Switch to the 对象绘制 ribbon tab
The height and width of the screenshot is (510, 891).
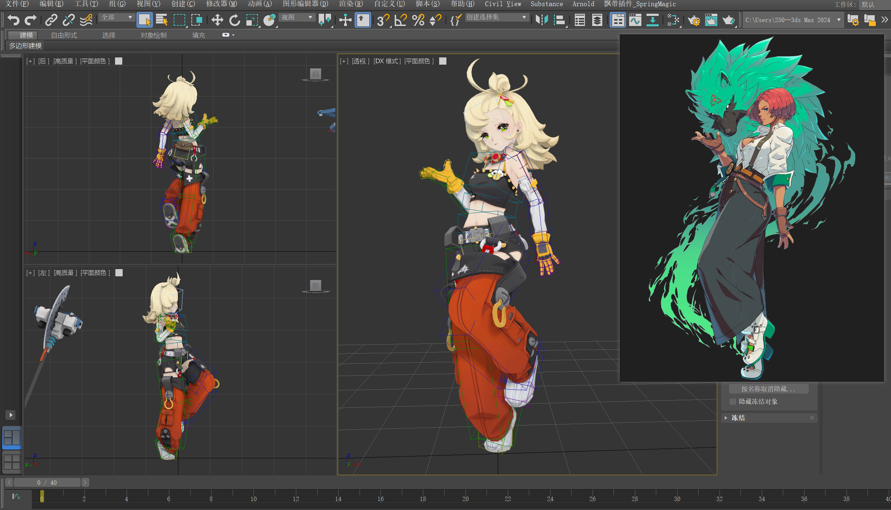tap(154, 35)
